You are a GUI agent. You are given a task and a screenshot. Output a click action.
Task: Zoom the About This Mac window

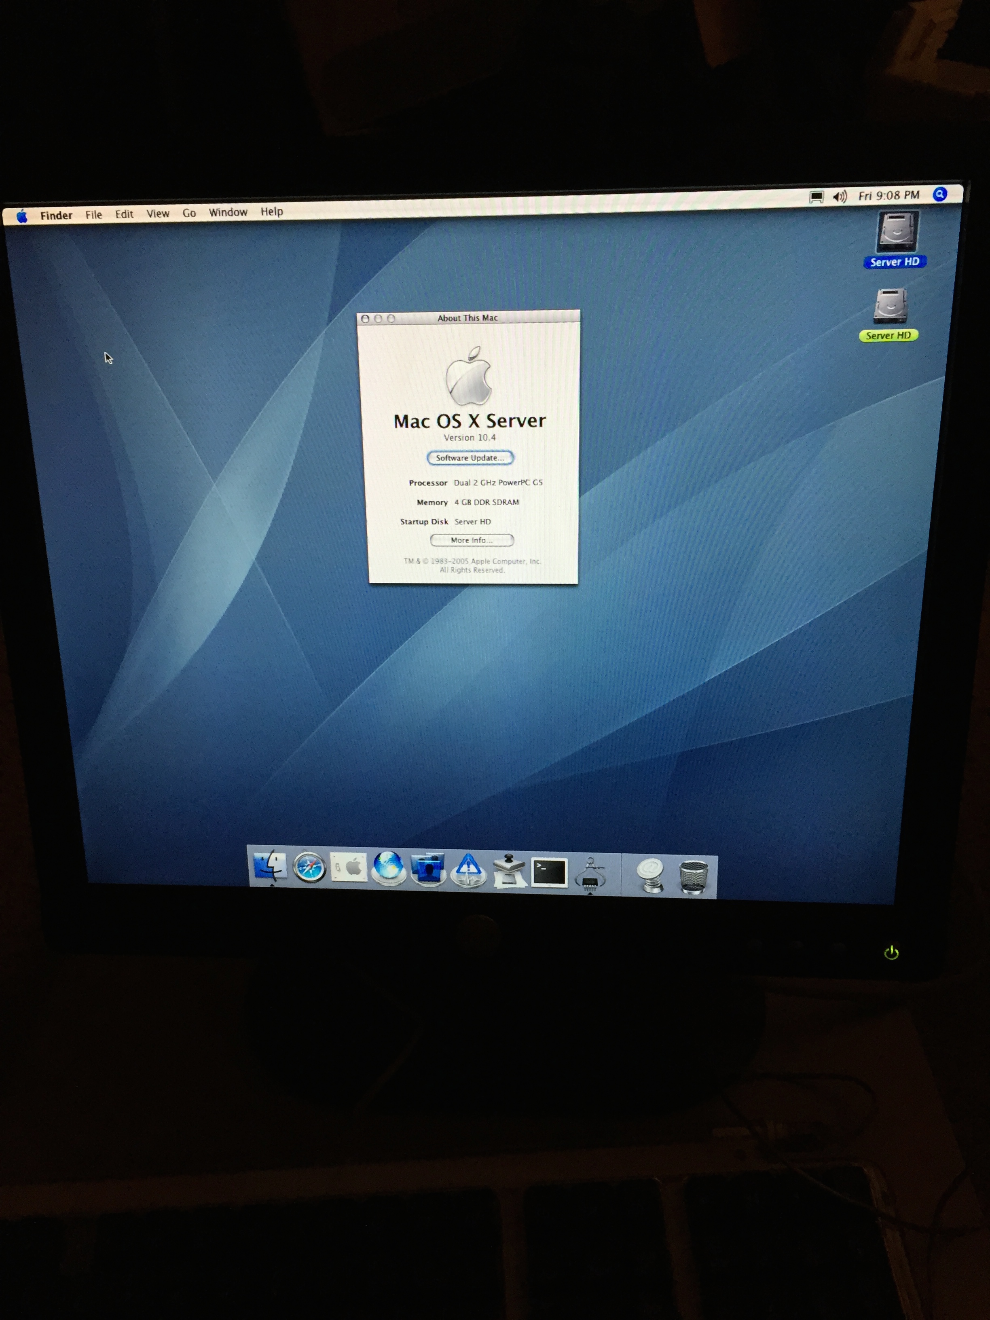pos(391,319)
